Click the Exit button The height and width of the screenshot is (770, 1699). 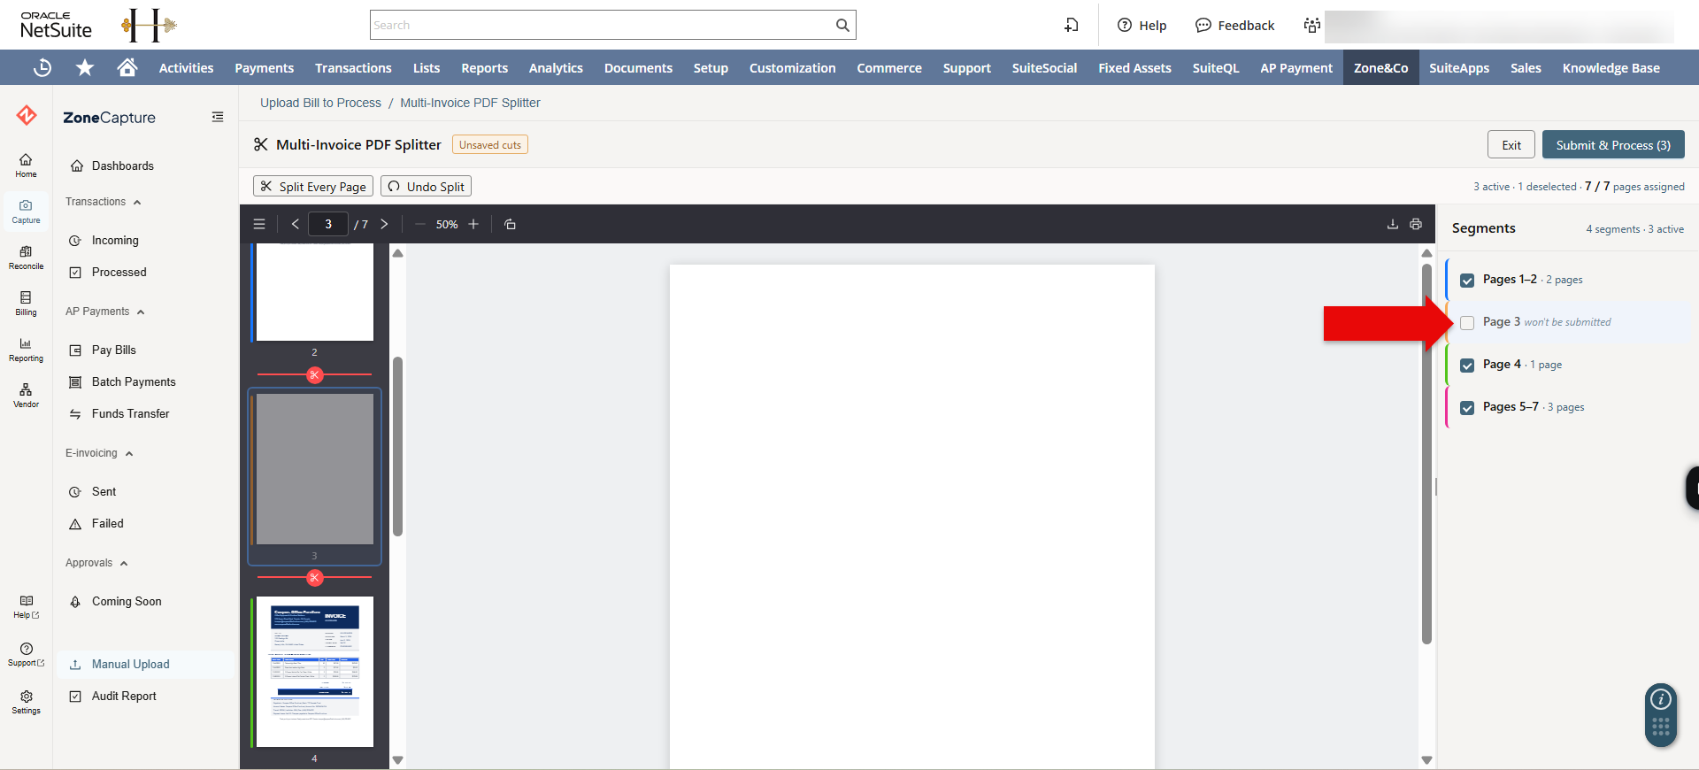click(1511, 145)
